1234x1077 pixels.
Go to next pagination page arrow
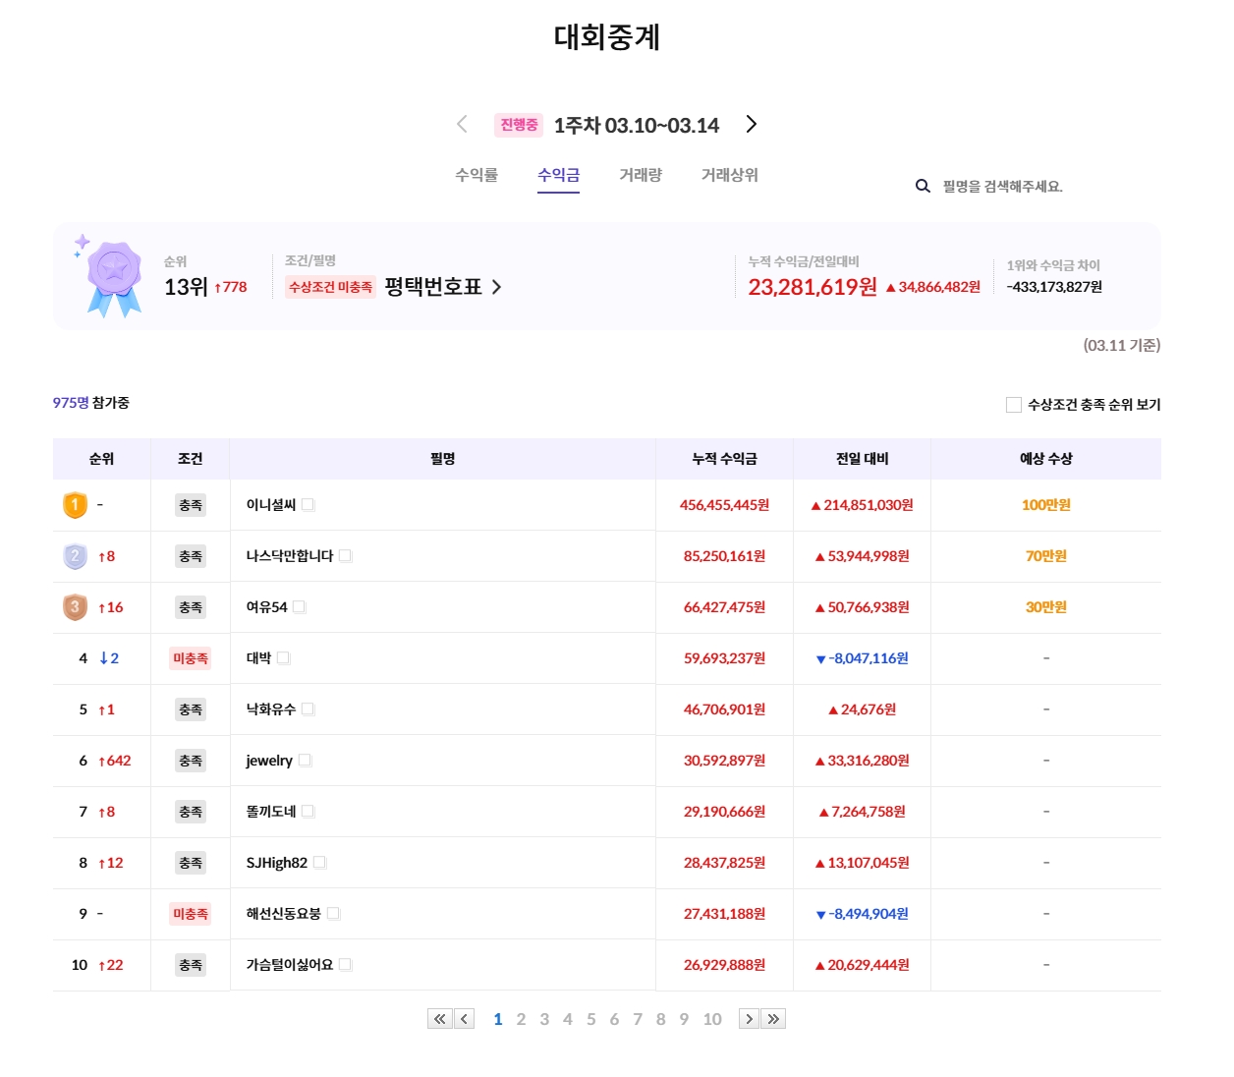pos(749,1019)
